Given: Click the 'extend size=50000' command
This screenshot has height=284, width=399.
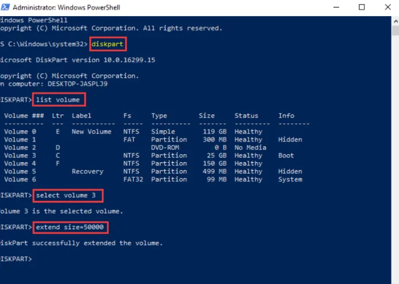Looking at the screenshot, I should (x=70, y=227).
